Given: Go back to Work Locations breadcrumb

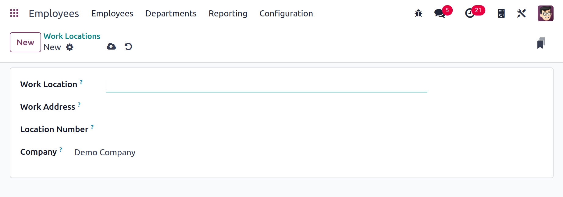Looking at the screenshot, I should coord(72,36).
